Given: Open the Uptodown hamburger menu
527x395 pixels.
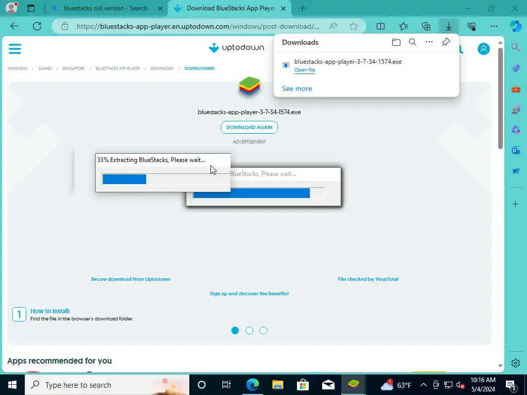Looking at the screenshot, I should [x=15, y=49].
